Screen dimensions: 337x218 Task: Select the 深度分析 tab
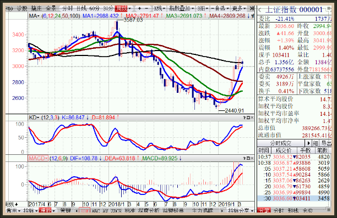pos(149,211)
